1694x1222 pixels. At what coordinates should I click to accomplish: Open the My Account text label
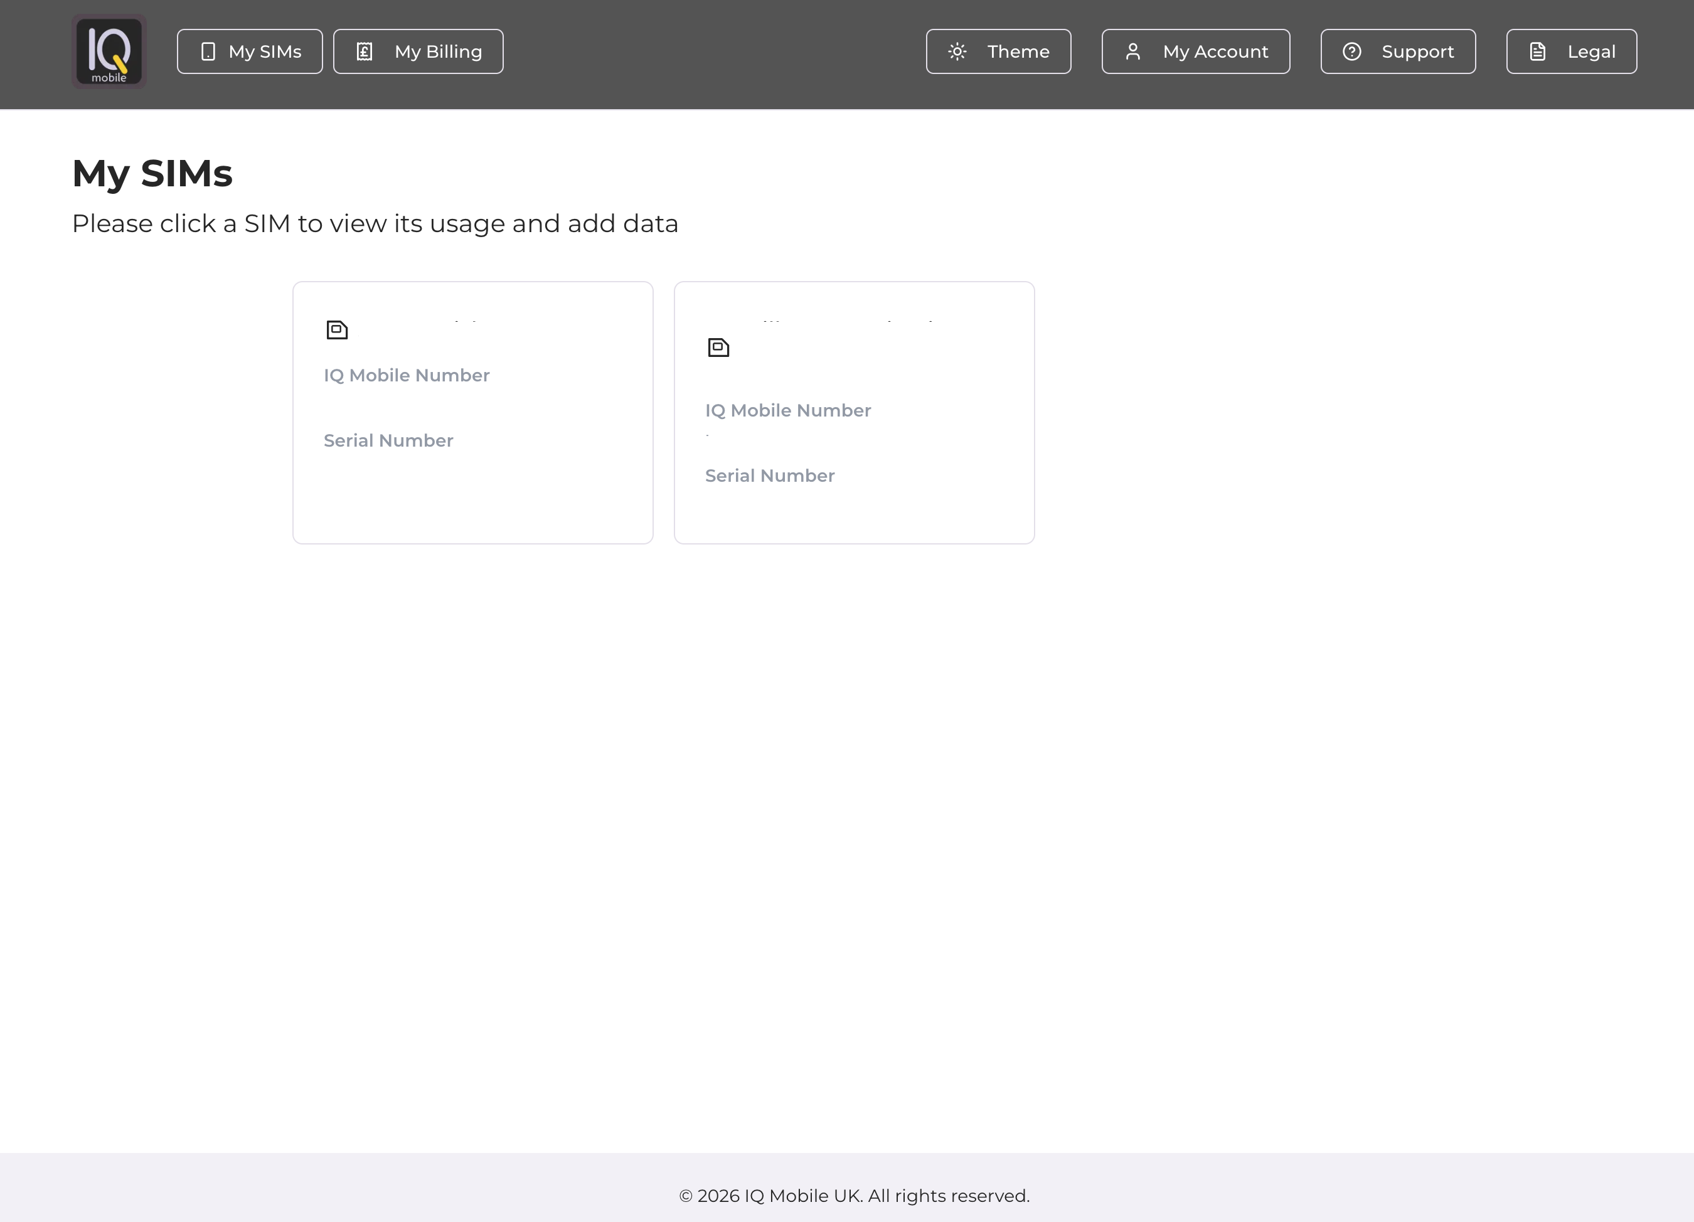pyautogui.click(x=1215, y=51)
